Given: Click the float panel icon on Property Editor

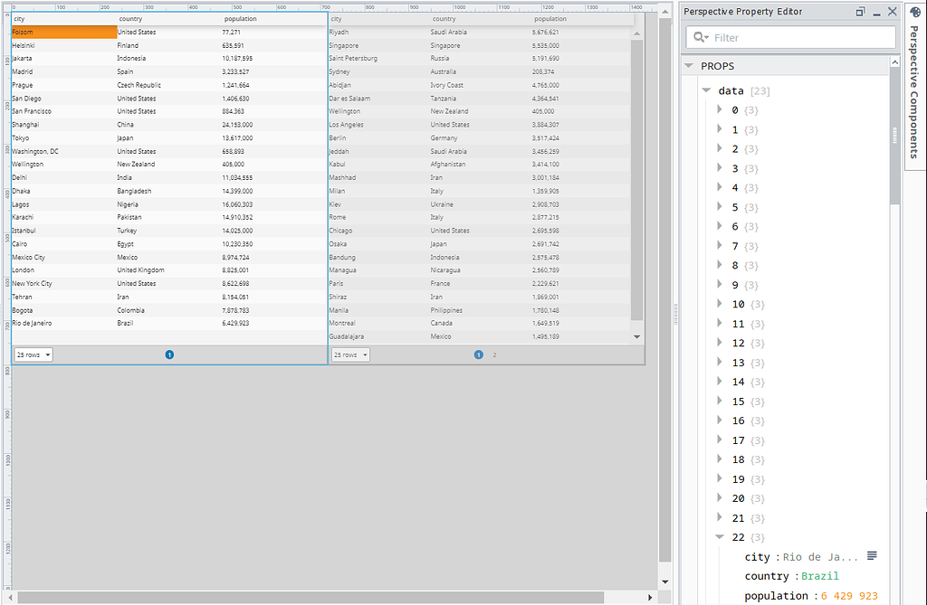Looking at the screenshot, I should click(860, 12).
